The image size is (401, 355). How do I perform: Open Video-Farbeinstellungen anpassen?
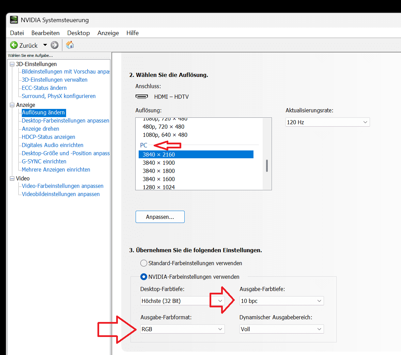[x=63, y=186]
